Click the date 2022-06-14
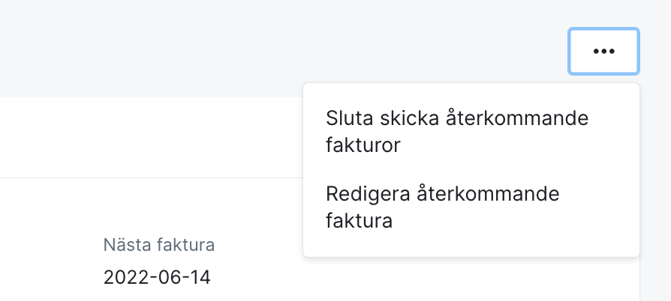671x301 pixels. click(x=157, y=278)
